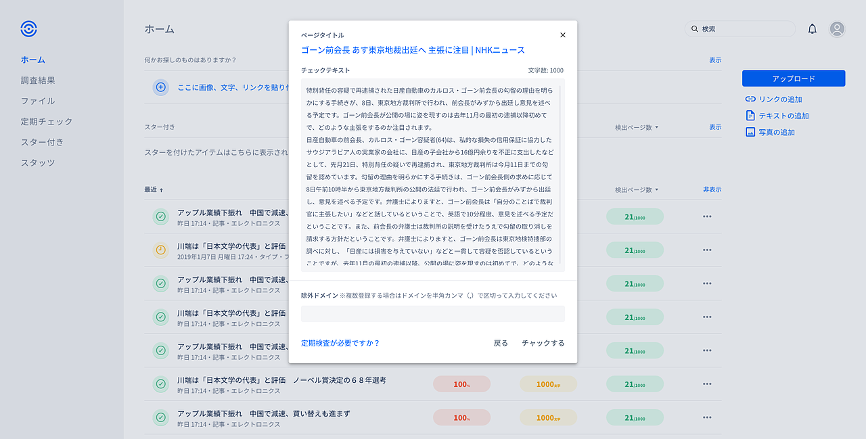Open ファイル in the sidebar
Screen dimensions: 866x439
click(38, 101)
